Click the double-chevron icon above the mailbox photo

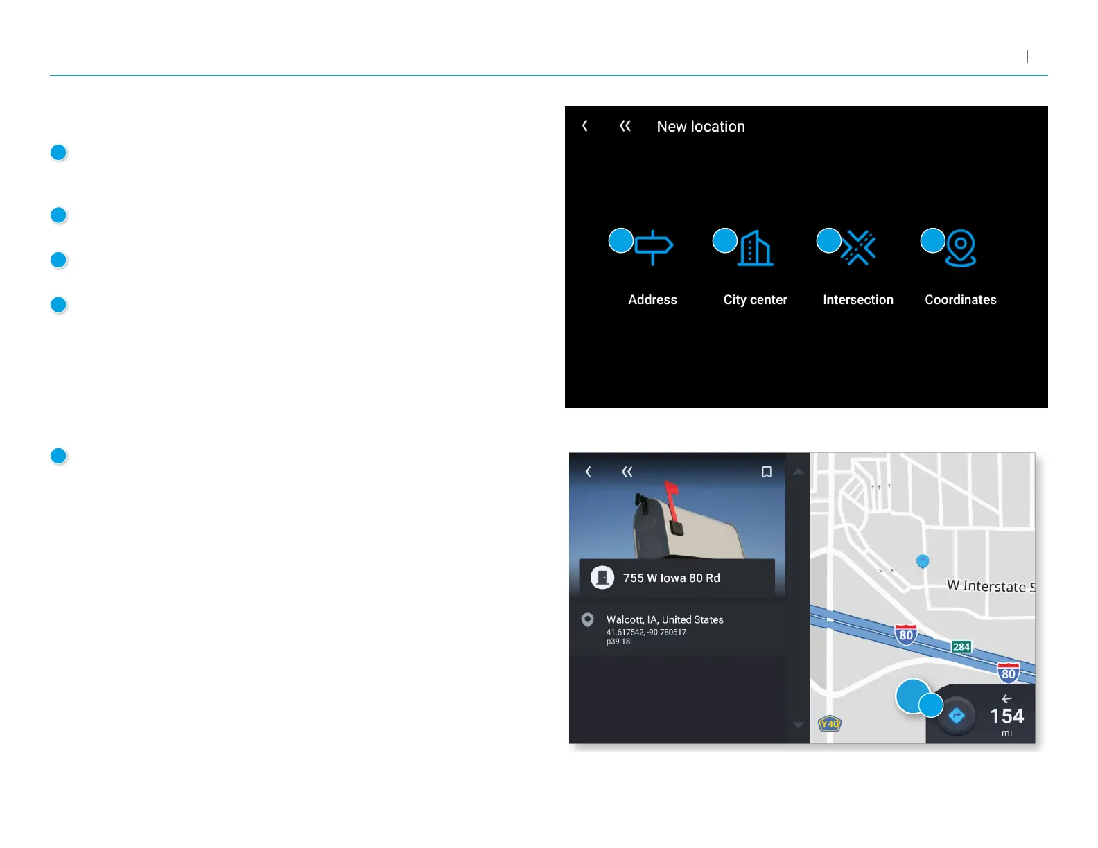coord(627,472)
